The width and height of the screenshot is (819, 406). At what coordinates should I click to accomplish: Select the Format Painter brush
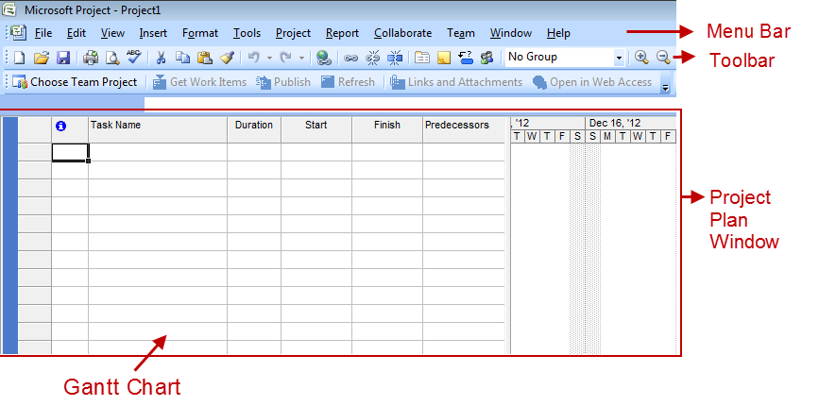point(227,58)
